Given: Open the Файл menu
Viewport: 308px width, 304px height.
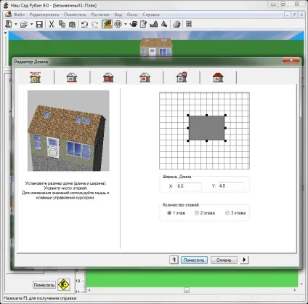Looking at the screenshot, I should pyautogui.click(x=19, y=15).
